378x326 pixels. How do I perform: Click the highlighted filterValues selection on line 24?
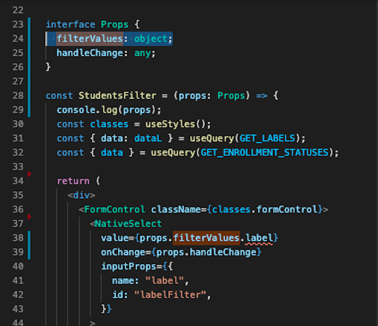tap(90, 39)
